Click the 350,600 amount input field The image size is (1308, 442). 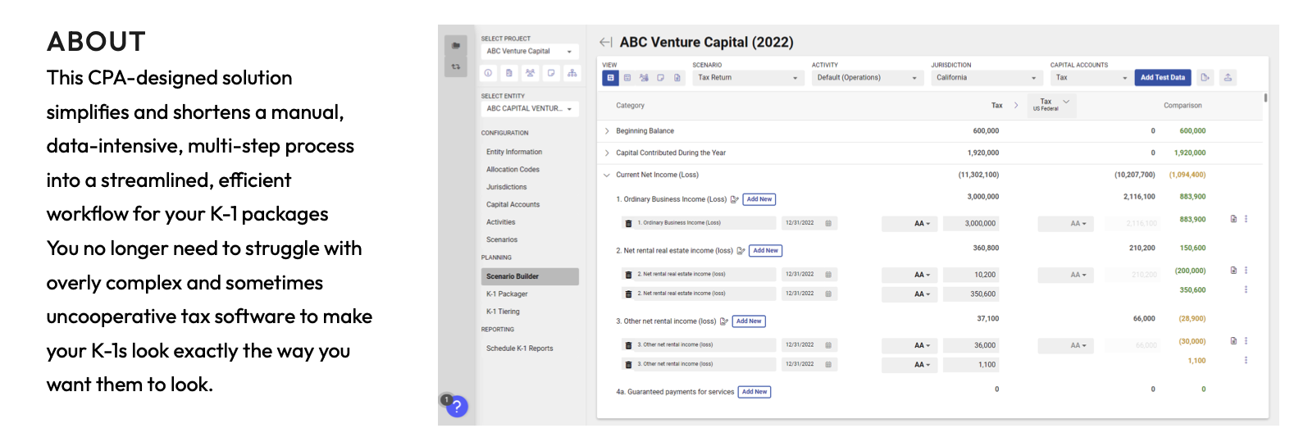point(971,294)
